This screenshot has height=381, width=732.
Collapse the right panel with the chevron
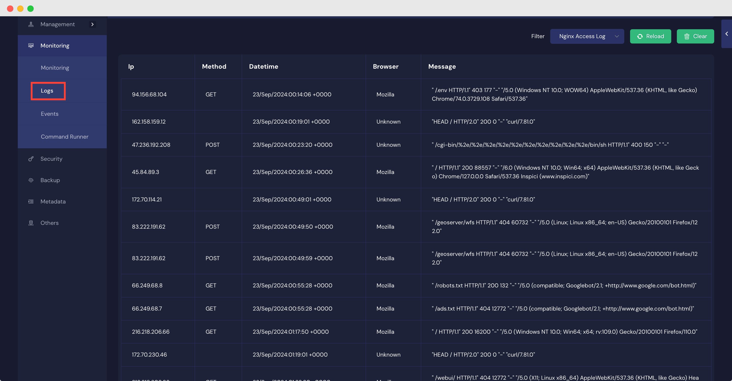[x=726, y=34]
